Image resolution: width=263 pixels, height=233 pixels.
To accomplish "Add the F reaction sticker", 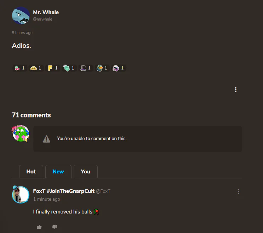I will tap(52, 68).
